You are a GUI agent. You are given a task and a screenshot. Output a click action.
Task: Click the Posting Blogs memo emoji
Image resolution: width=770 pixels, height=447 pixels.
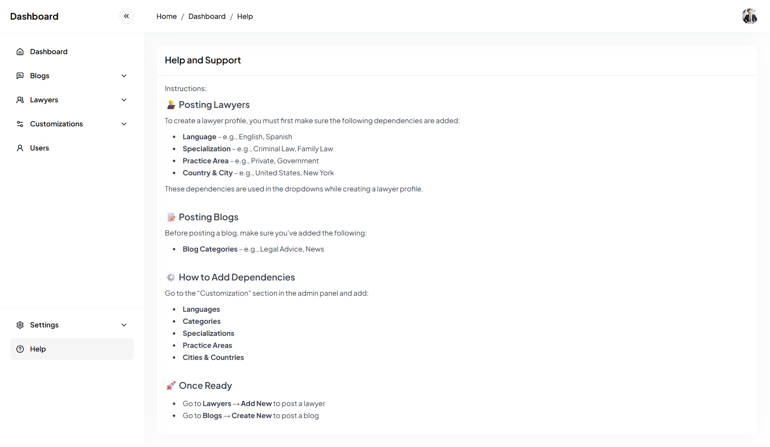coord(171,217)
